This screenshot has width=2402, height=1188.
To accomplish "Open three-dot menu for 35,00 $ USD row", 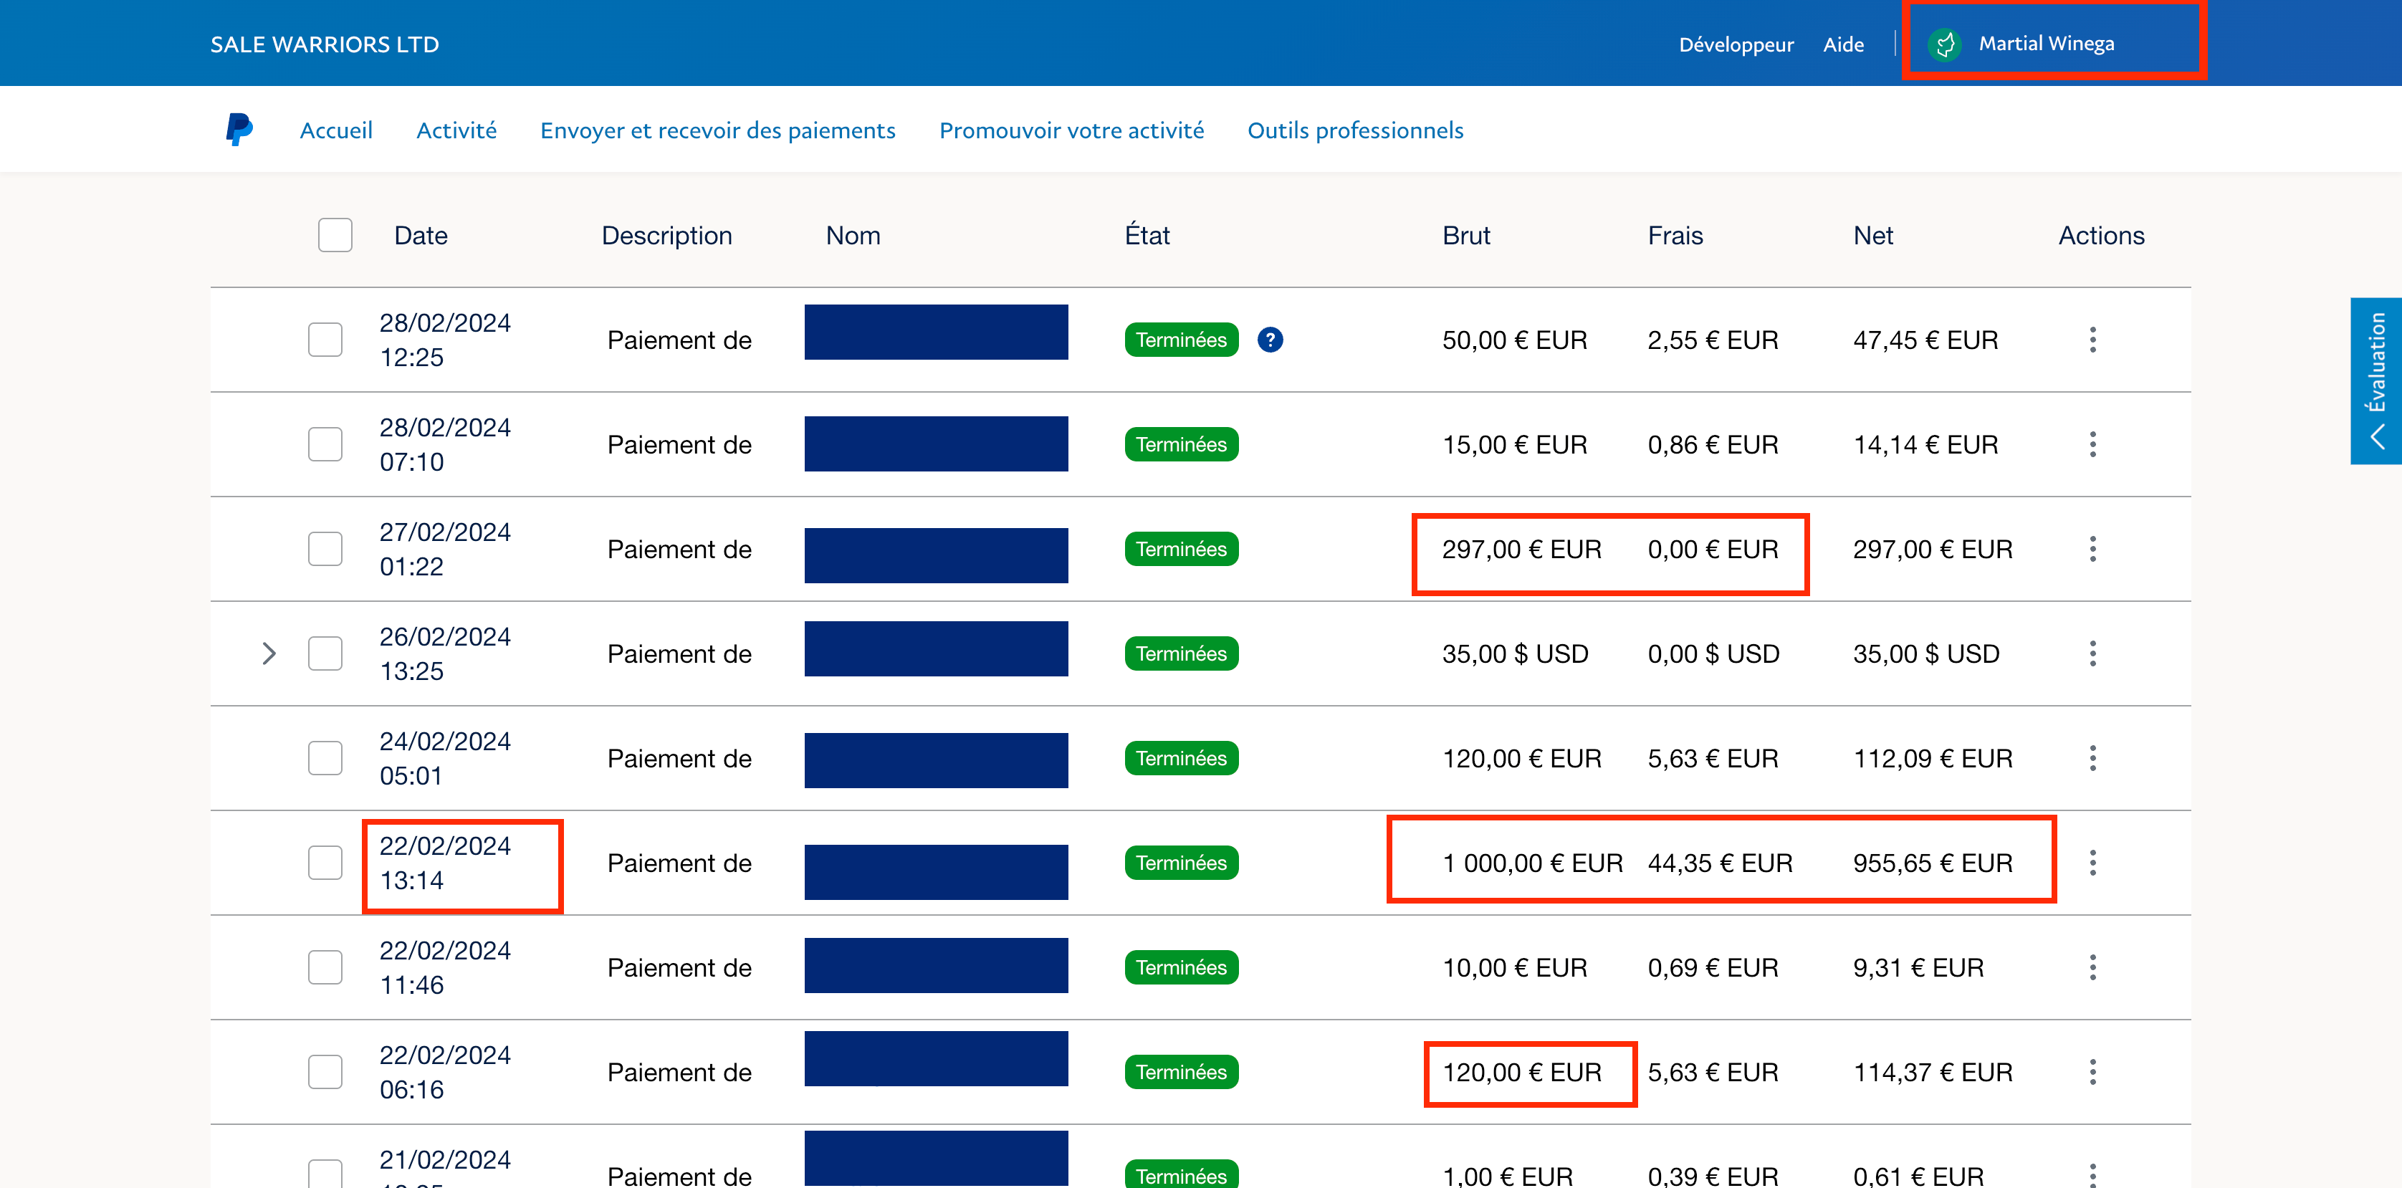I will (x=2092, y=653).
